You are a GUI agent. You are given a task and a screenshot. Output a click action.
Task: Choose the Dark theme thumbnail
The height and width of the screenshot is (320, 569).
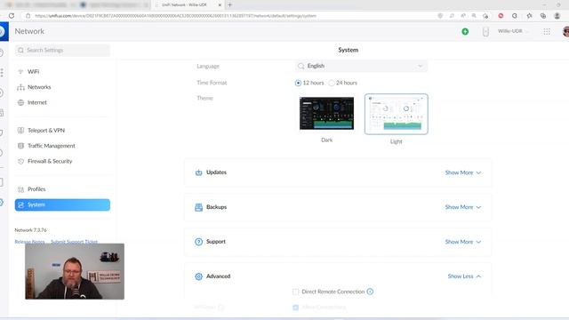(326, 113)
